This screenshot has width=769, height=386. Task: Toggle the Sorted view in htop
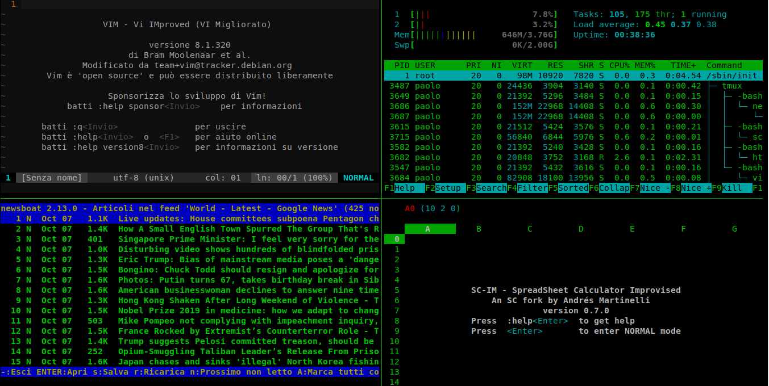tap(573, 188)
